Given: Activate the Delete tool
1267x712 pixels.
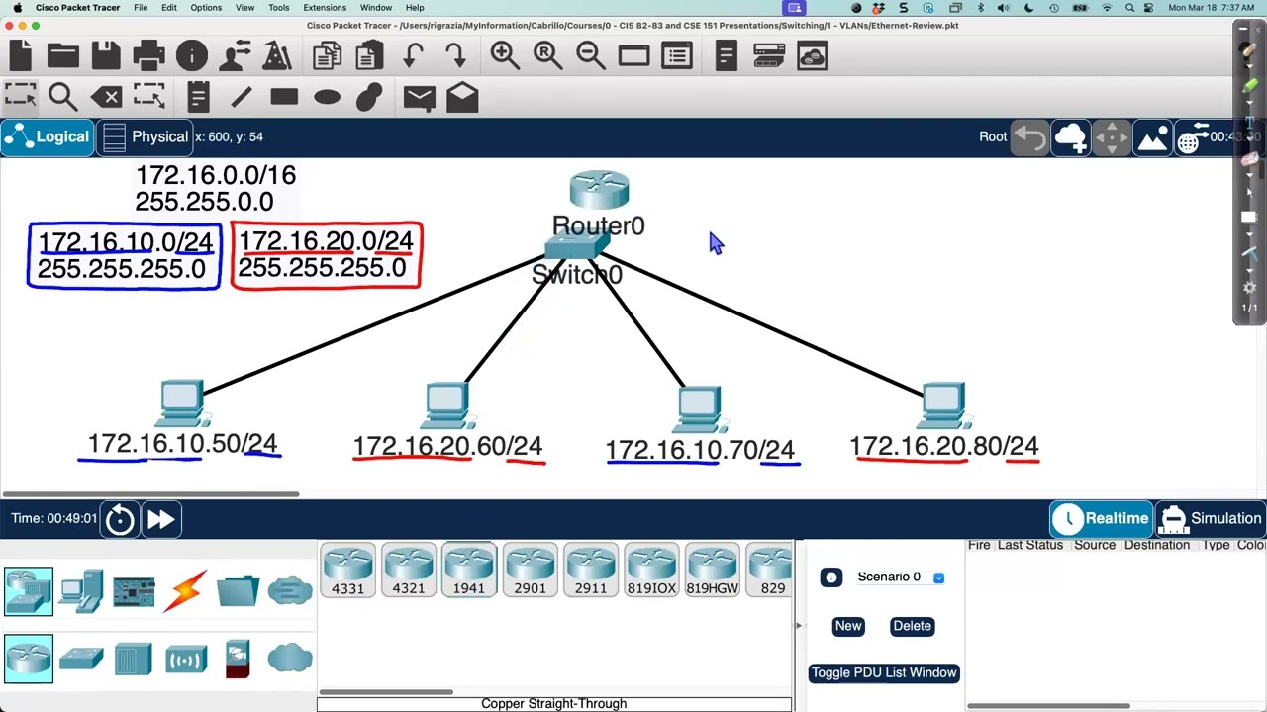Looking at the screenshot, I should 106,97.
